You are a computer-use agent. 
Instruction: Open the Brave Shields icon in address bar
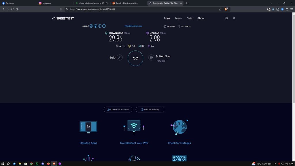[x=226, y=9]
